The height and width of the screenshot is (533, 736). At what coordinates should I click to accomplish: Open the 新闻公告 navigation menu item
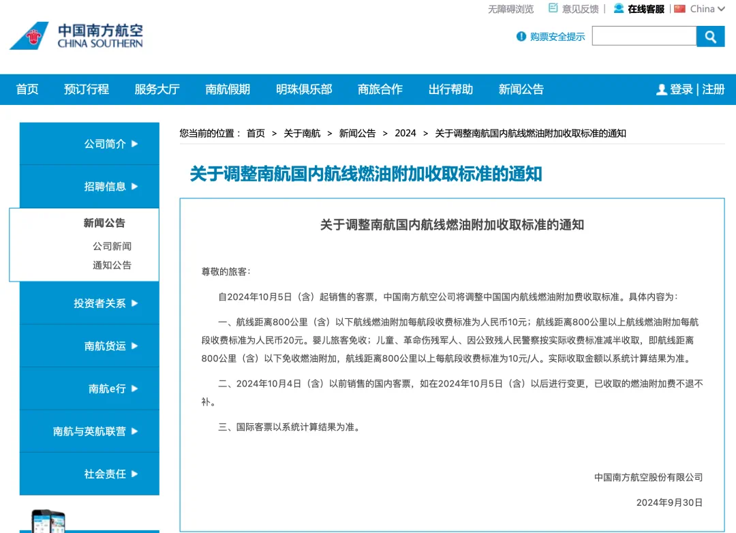[521, 89]
